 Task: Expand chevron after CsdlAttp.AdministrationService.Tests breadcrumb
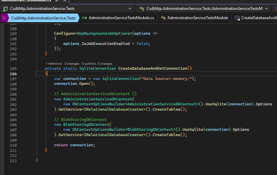click(x=78, y=18)
